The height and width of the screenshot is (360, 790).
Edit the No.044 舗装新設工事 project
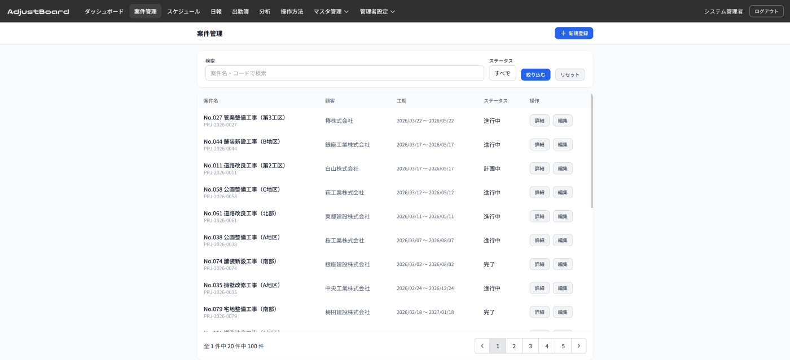(563, 145)
